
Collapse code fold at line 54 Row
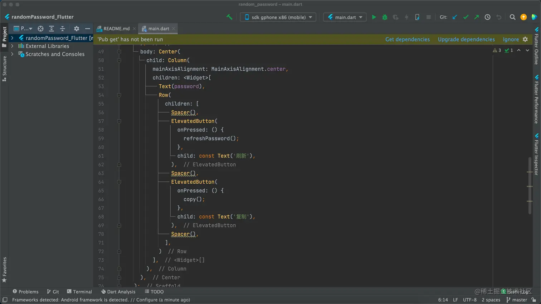pyautogui.click(x=119, y=95)
